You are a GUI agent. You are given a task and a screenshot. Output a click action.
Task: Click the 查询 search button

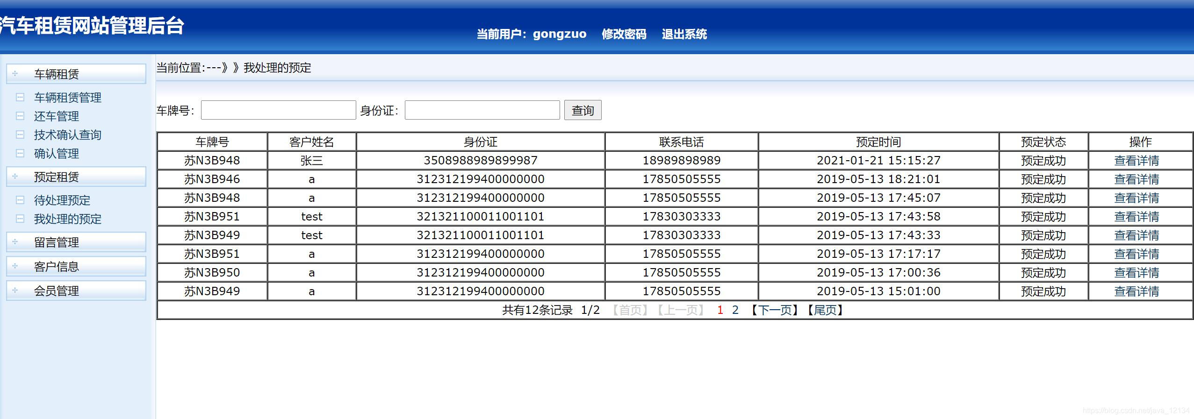pos(583,110)
